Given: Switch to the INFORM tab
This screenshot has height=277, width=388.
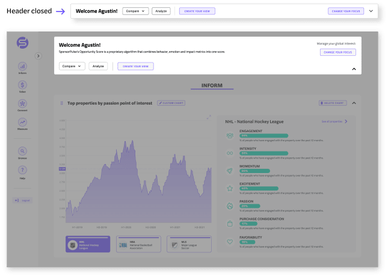Looking at the screenshot, I should tap(212, 85).
